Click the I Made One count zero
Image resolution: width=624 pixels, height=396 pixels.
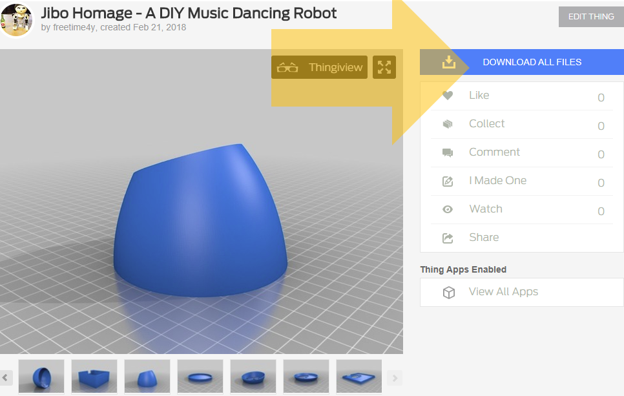(x=601, y=183)
